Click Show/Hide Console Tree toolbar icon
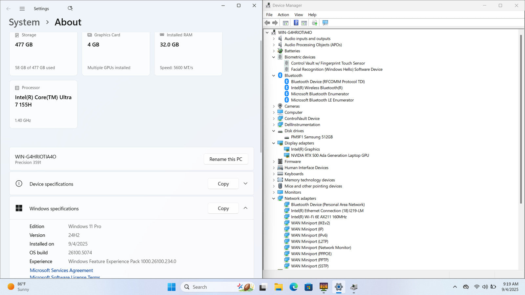525x295 pixels. (285, 23)
